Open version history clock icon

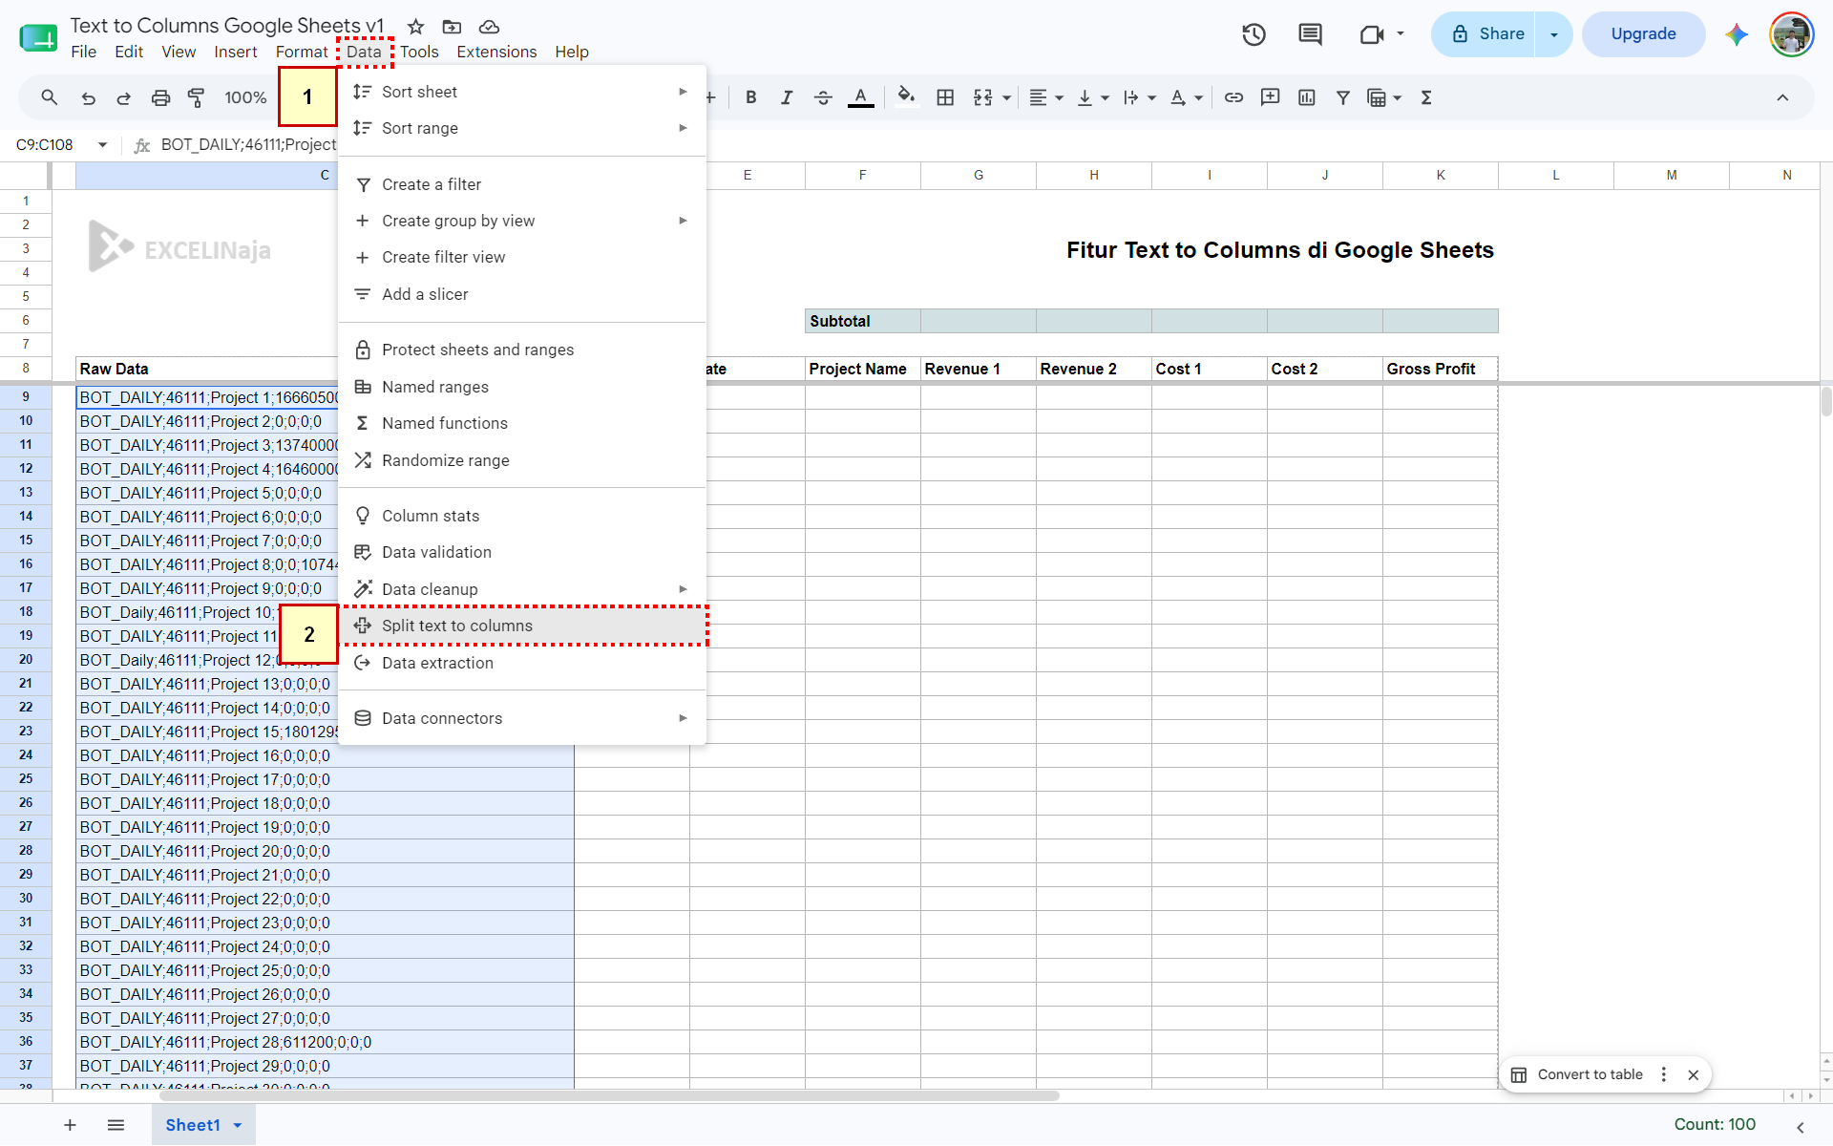click(1254, 34)
